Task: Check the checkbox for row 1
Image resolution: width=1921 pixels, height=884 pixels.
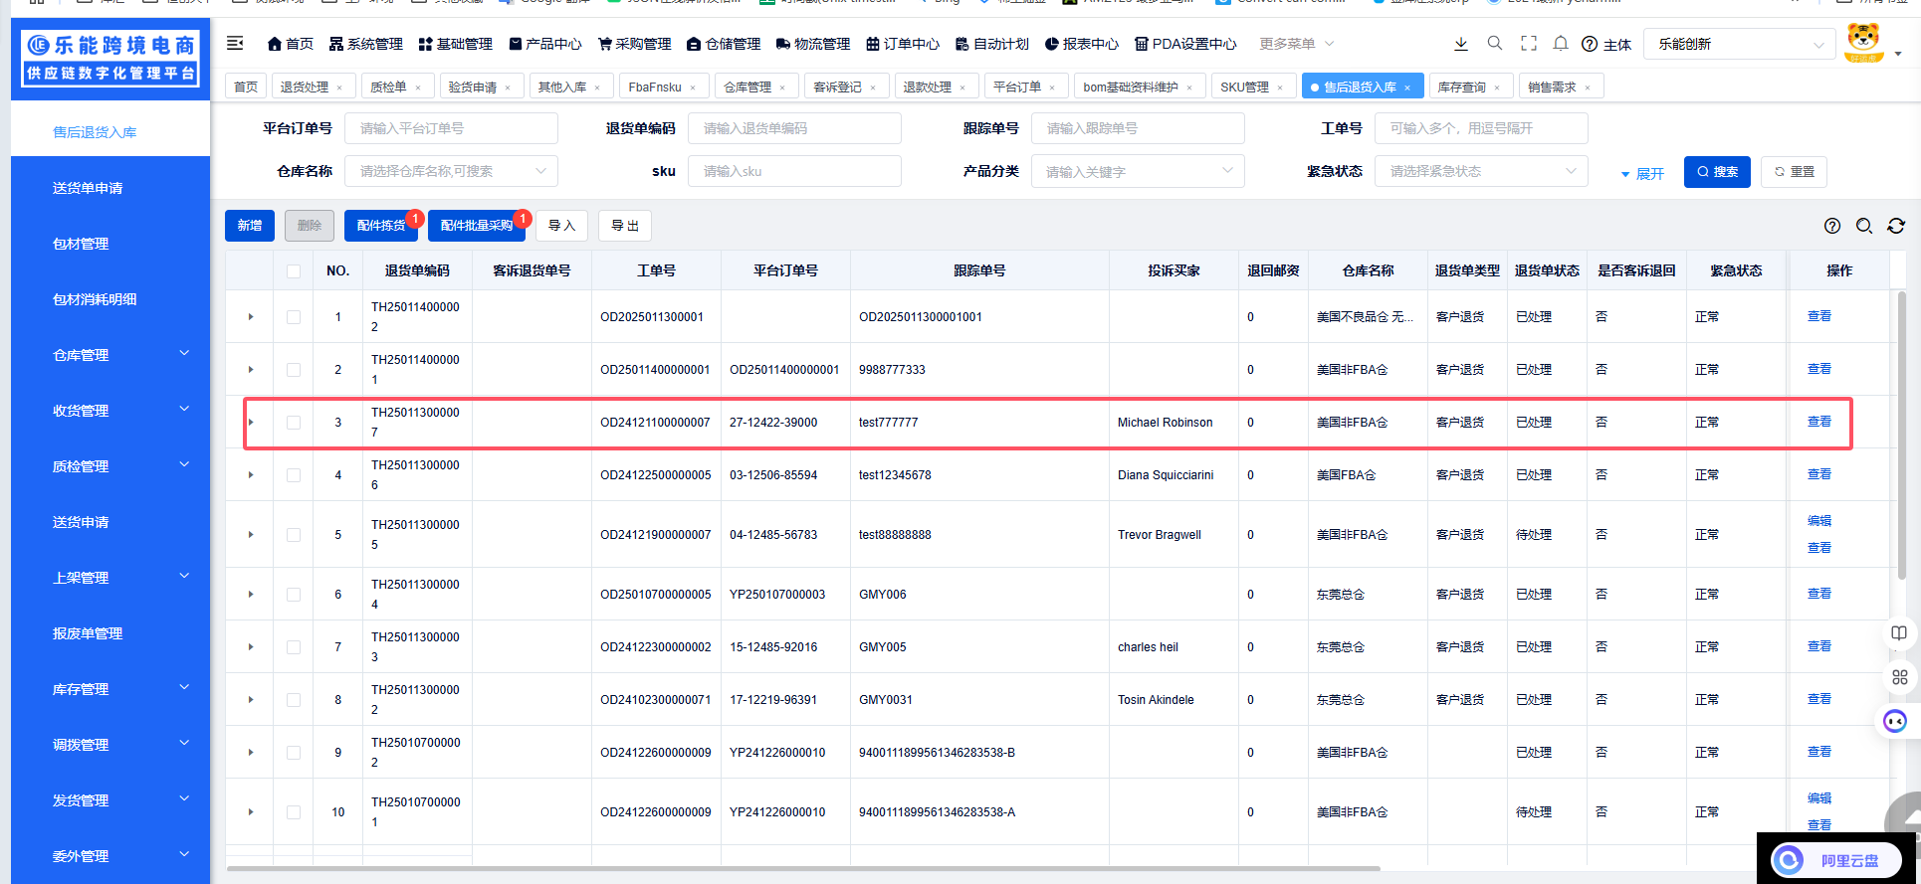Action: (294, 317)
